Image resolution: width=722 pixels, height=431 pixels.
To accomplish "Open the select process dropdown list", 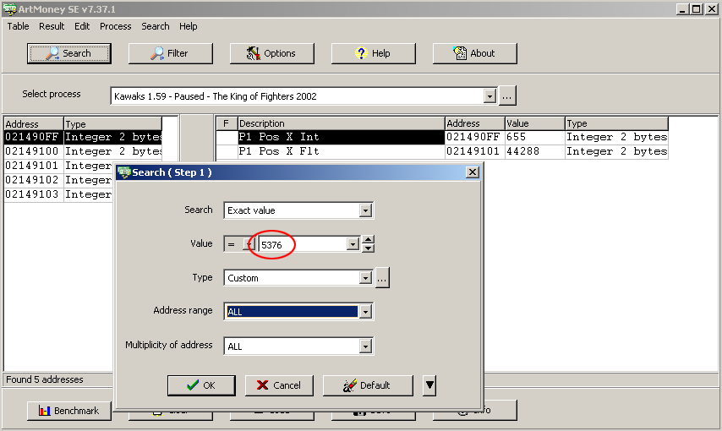I will [490, 96].
